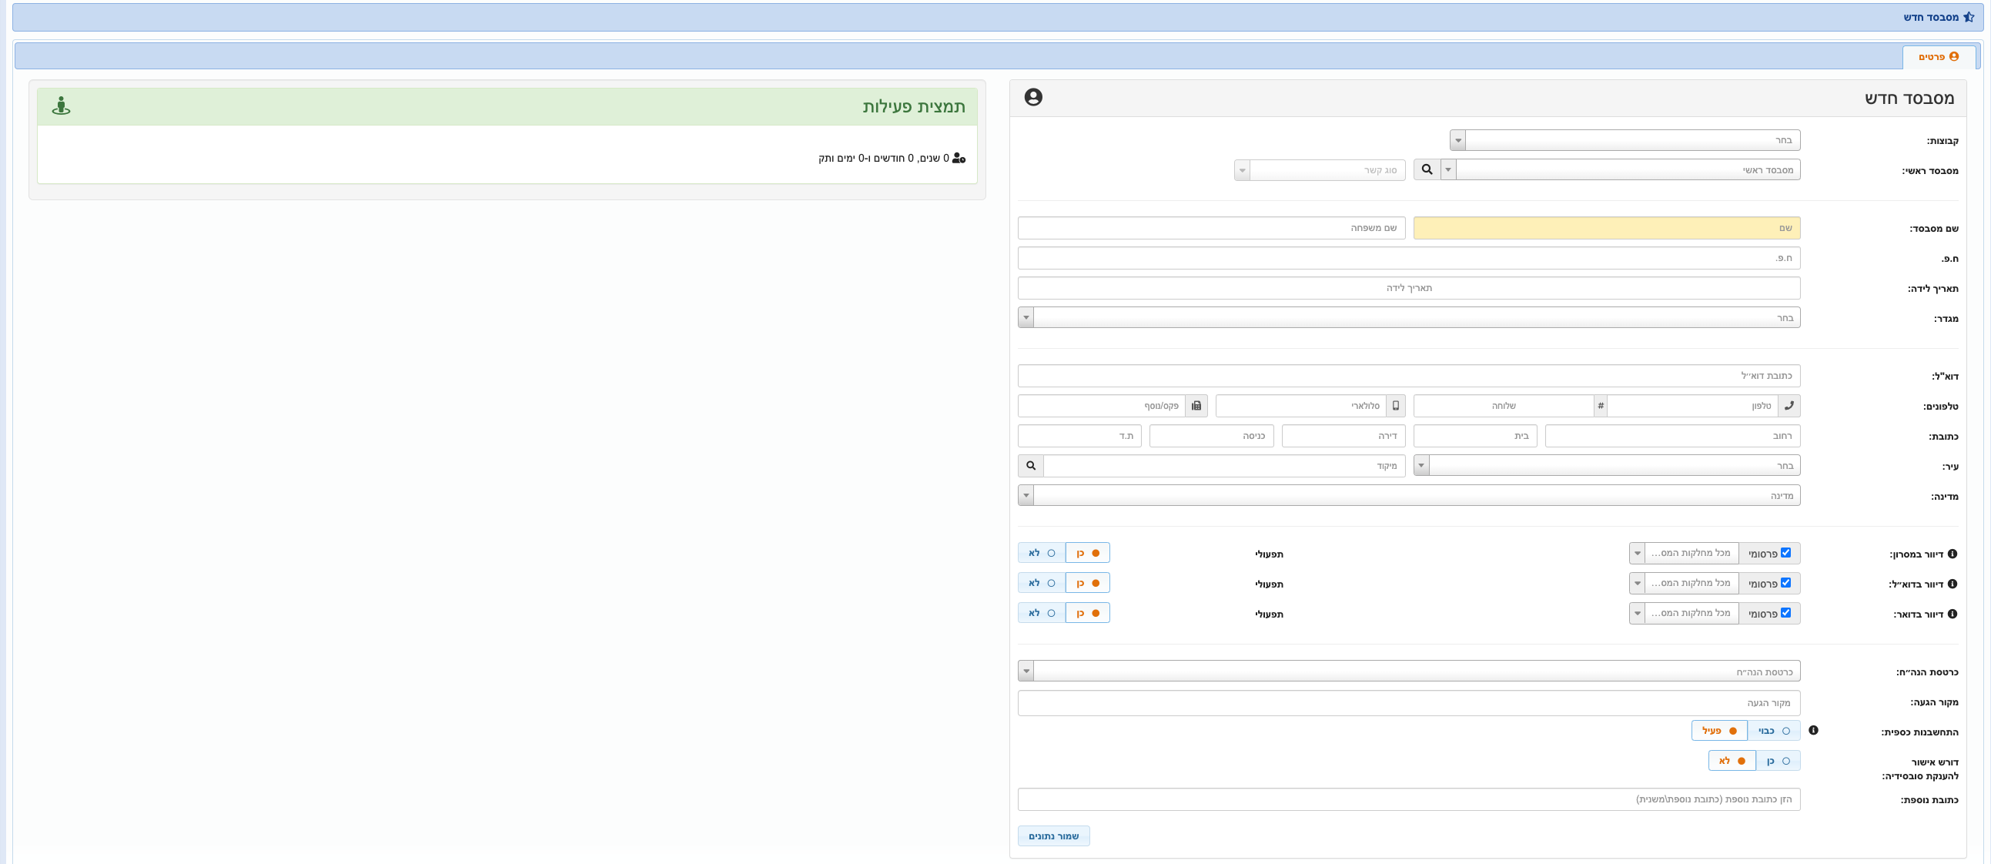
Task: Click the שם first name field
Action: point(1607,228)
